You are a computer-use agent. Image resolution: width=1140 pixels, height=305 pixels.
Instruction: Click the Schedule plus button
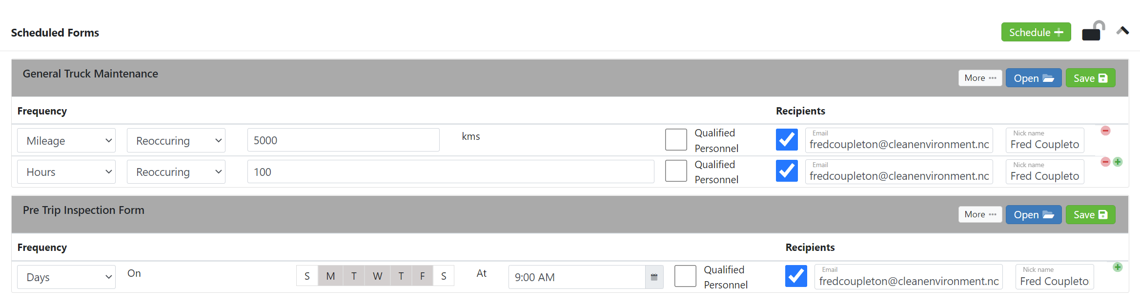click(1036, 32)
